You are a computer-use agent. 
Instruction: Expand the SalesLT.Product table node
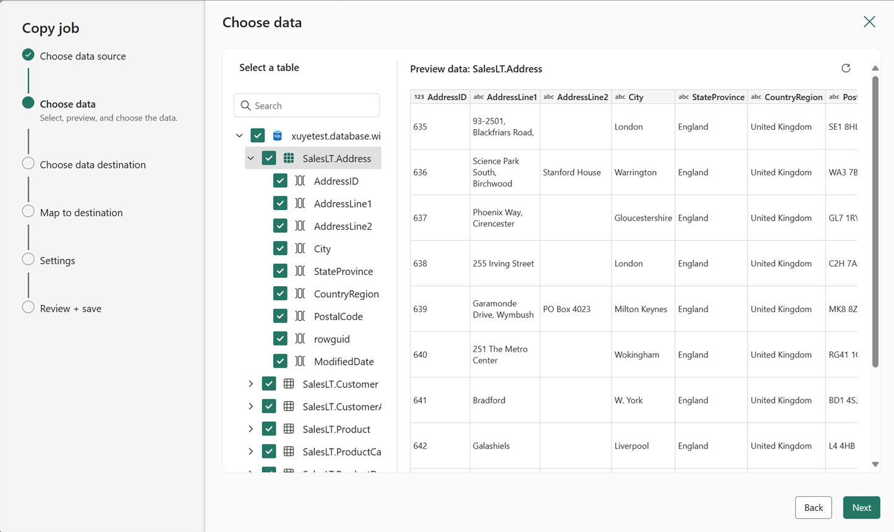[250, 429]
